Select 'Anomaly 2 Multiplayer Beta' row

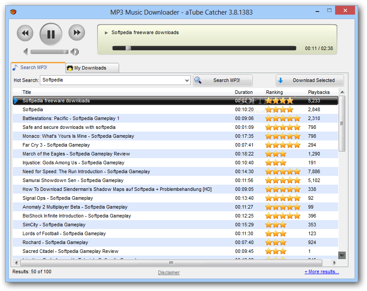point(176,207)
